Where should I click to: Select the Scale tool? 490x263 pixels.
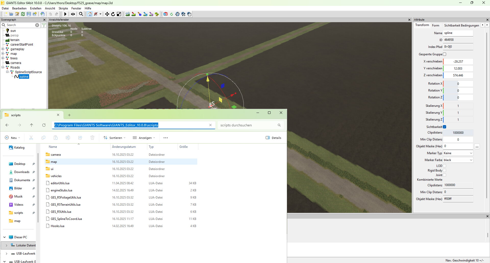(119, 14)
